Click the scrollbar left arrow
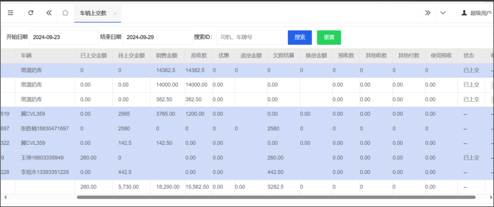494x207 pixels. 4,197
